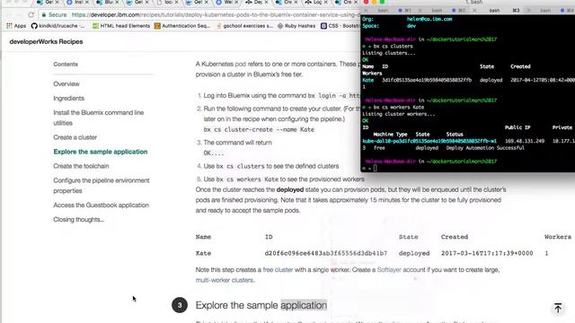The image size is (575, 323).
Task: Jump to Ingredients section
Action: click(x=68, y=98)
